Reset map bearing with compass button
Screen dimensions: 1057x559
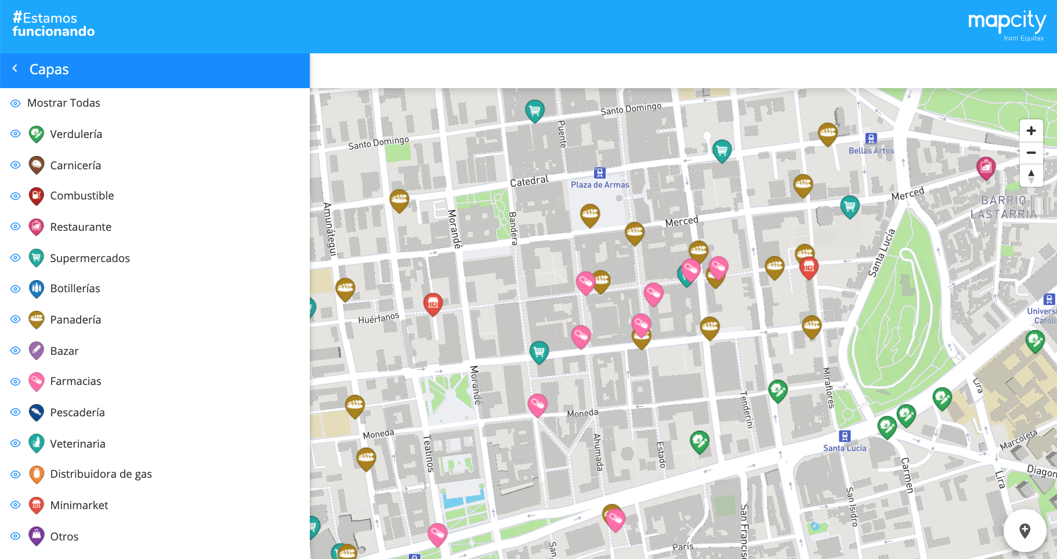pyautogui.click(x=1031, y=175)
